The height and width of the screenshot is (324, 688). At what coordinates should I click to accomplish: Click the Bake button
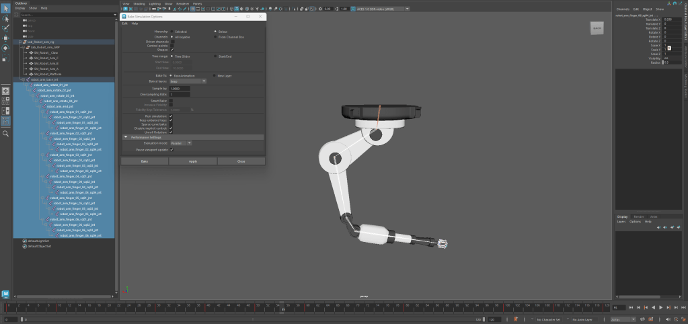point(144,161)
